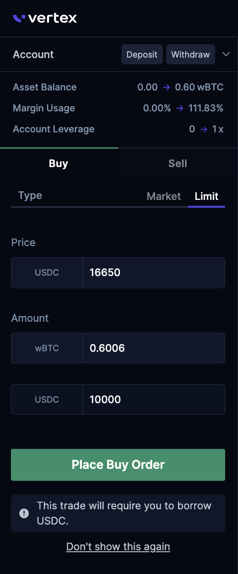Viewport: 238px width, 574px height.
Task: Click the wBTC currency label
Action: point(47,348)
